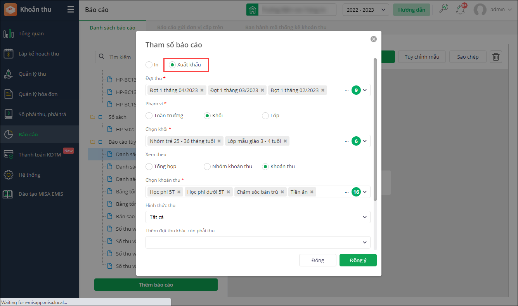Expand the Đợt thu dropdown arrow

[x=365, y=90]
